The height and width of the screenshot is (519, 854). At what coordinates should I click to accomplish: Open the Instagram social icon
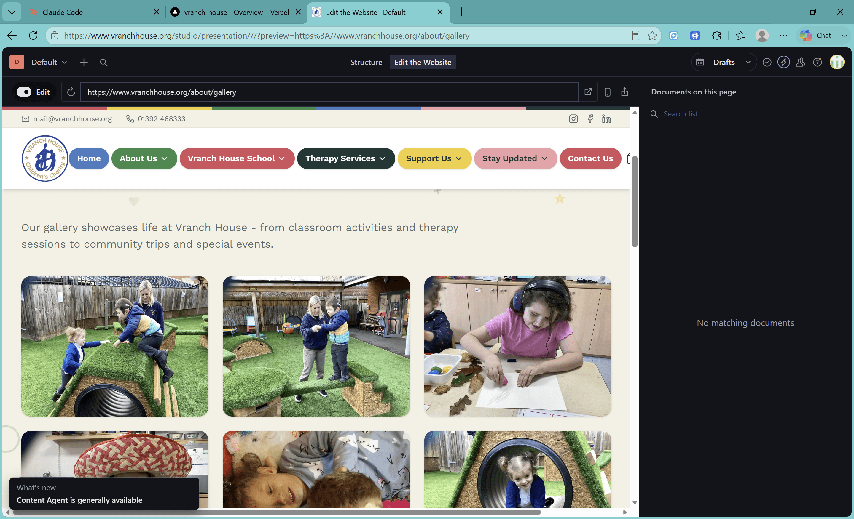coord(573,119)
